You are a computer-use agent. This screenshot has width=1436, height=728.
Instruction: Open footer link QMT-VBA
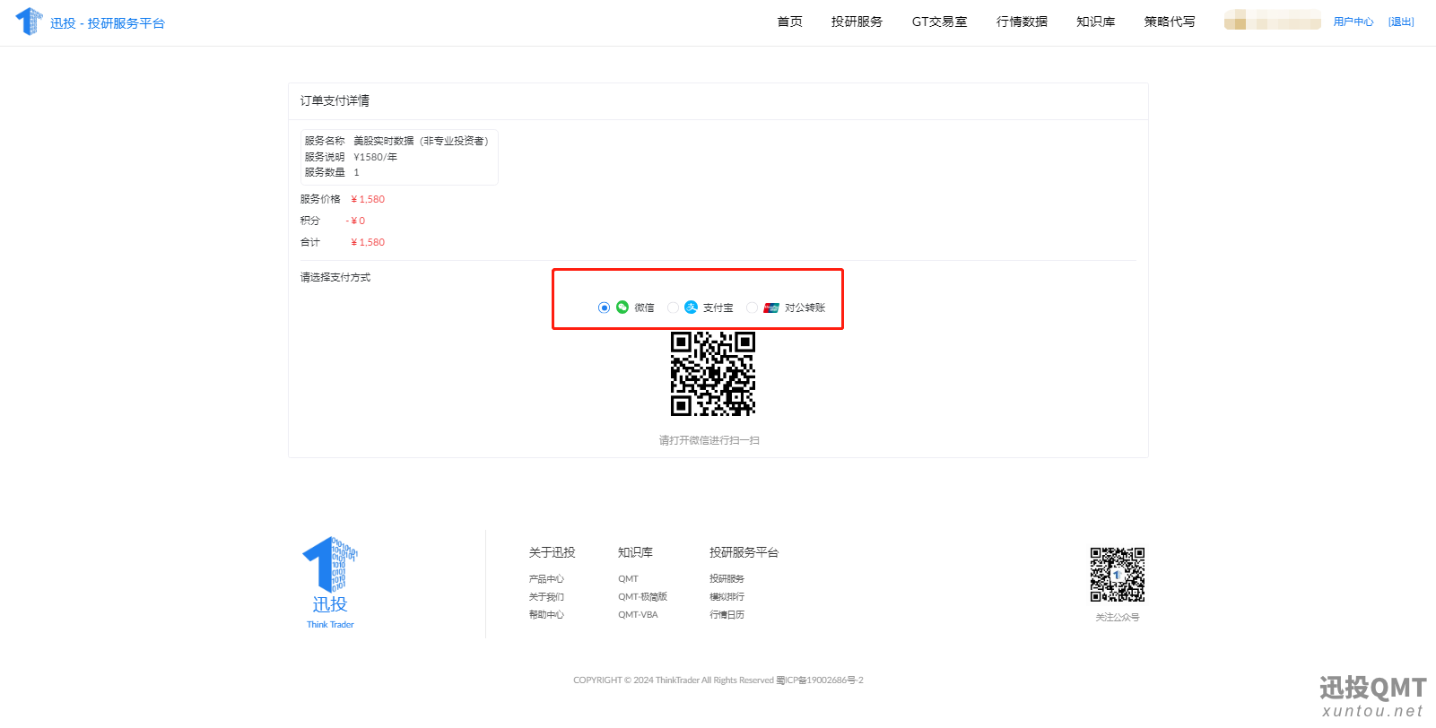coord(638,615)
